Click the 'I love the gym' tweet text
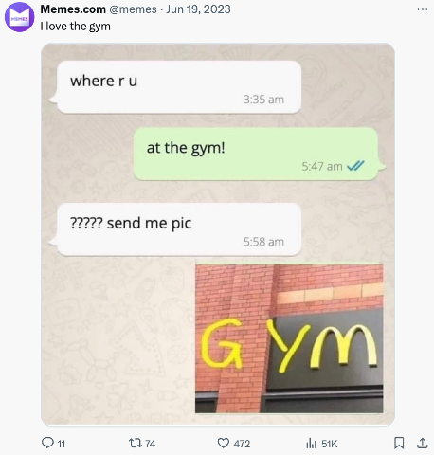Screen dimensions: 434x455 point(75,27)
